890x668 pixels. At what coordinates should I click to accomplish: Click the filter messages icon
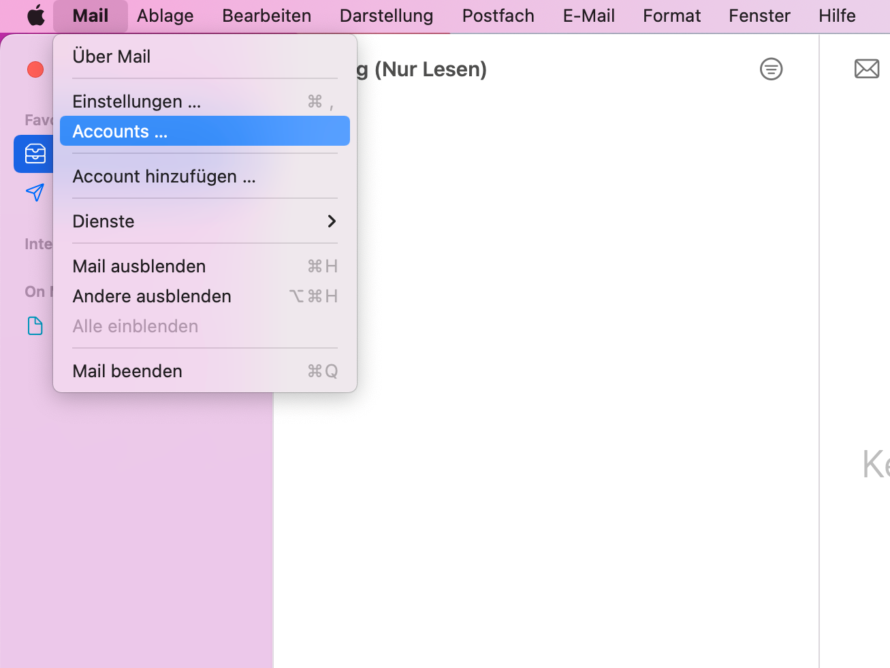771,69
